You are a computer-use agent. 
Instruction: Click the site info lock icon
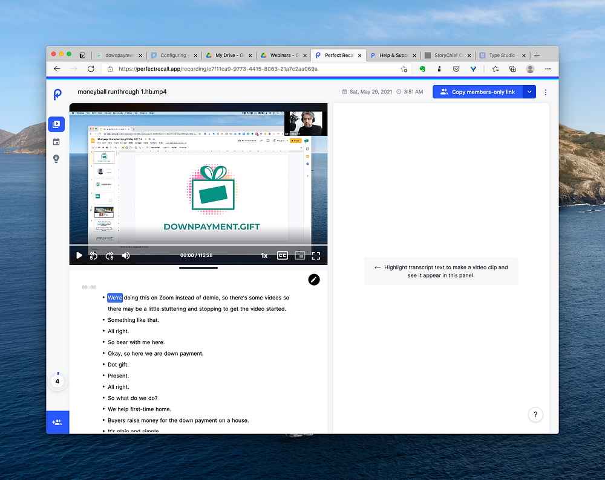pyautogui.click(x=110, y=69)
